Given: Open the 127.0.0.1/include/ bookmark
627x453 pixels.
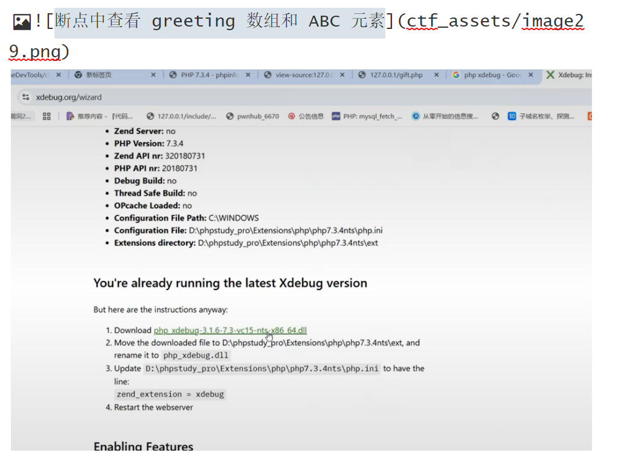Looking at the screenshot, I should tap(181, 116).
